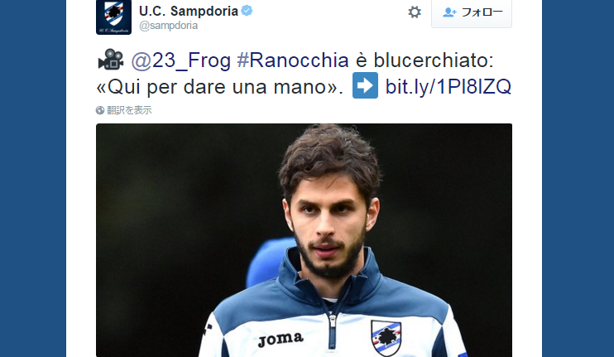The height and width of the screenshot is (357, 614).
Task: Click the word blucerchiato in the tweet
Action: click(434, 60)
